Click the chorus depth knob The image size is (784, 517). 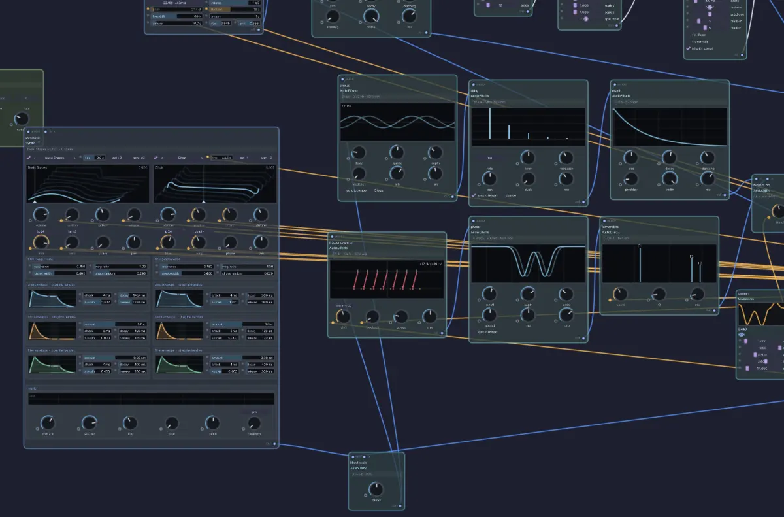(435, 152)
